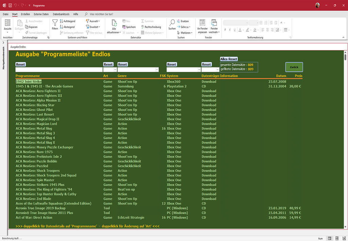Run spell check via Rechtschreibung

coord(142,27)
